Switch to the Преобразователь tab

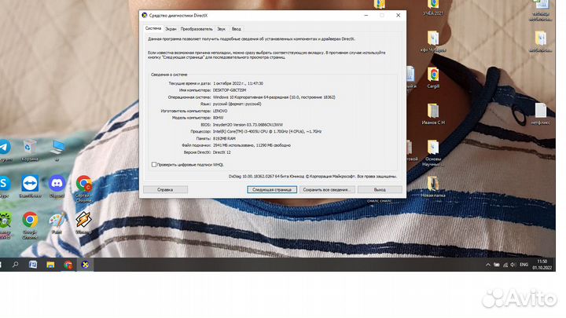(x=197, y=29)
